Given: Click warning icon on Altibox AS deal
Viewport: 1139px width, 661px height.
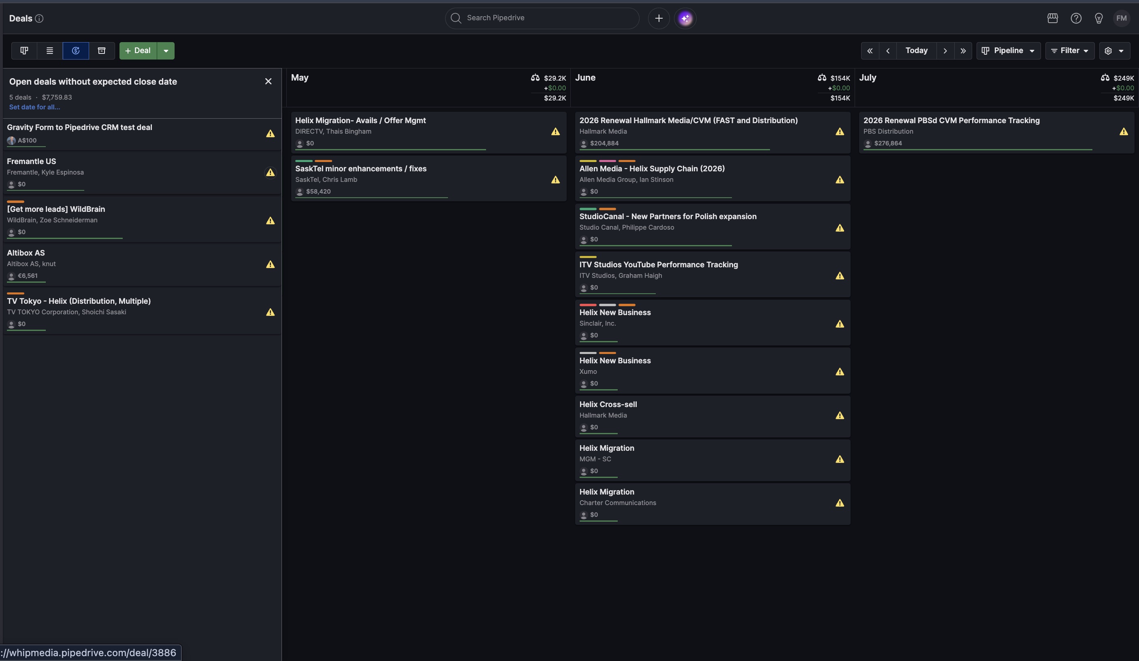Looking at the screenshot, I should [270, 264].
